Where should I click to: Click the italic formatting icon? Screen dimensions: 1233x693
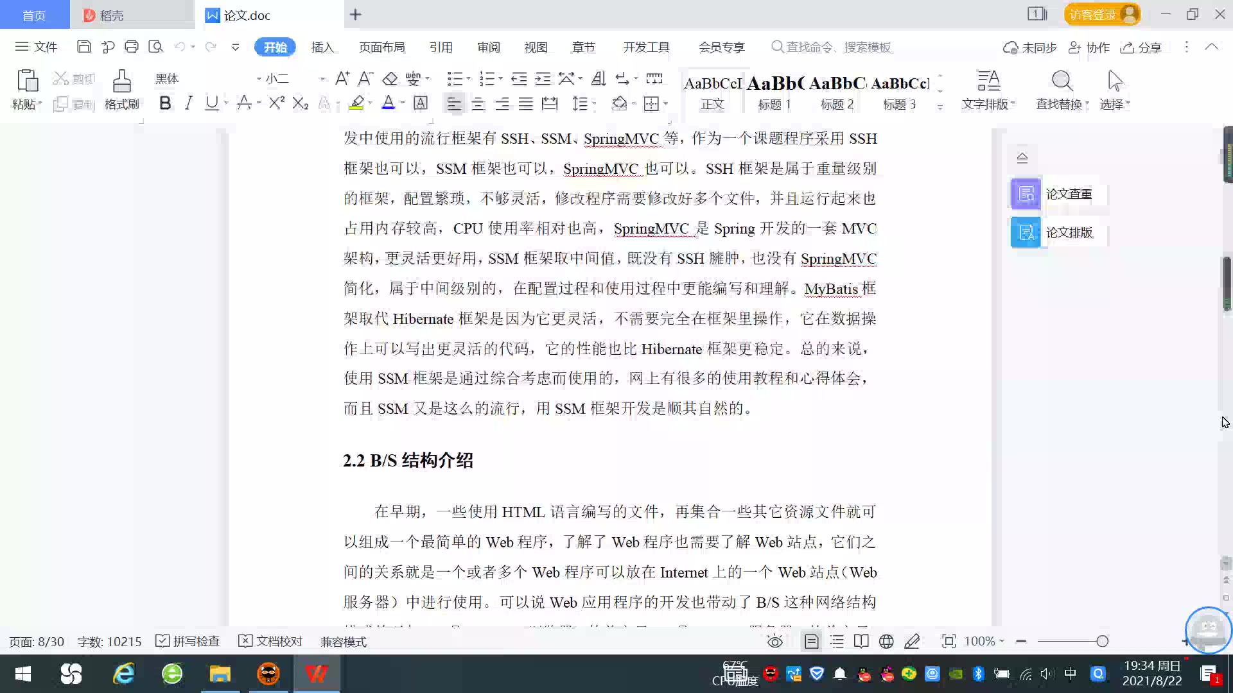188,103
